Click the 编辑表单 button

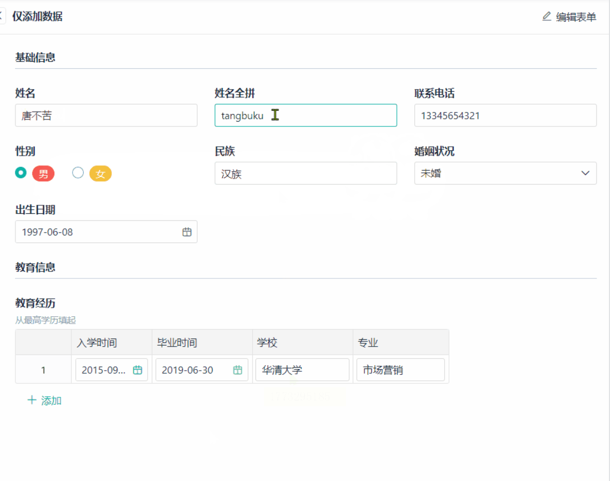[x=575, y=17]
